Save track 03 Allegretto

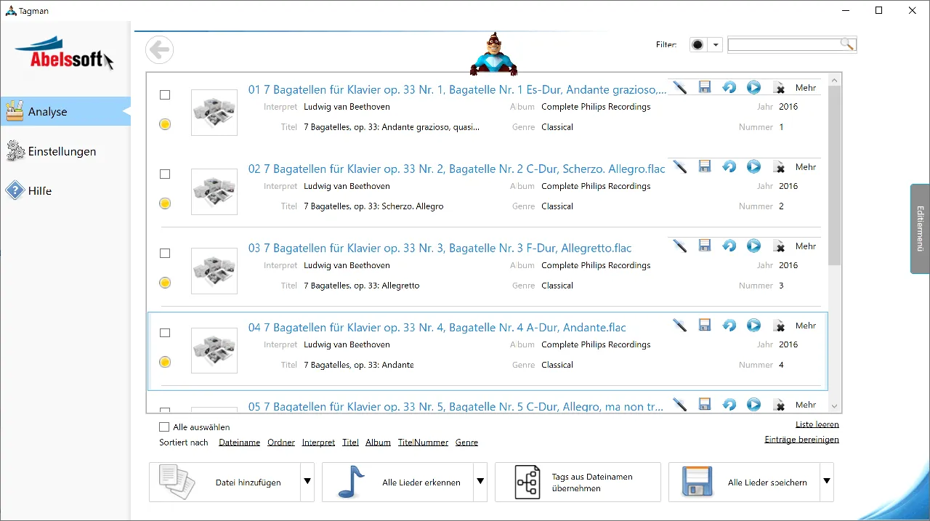pos(704,246)
